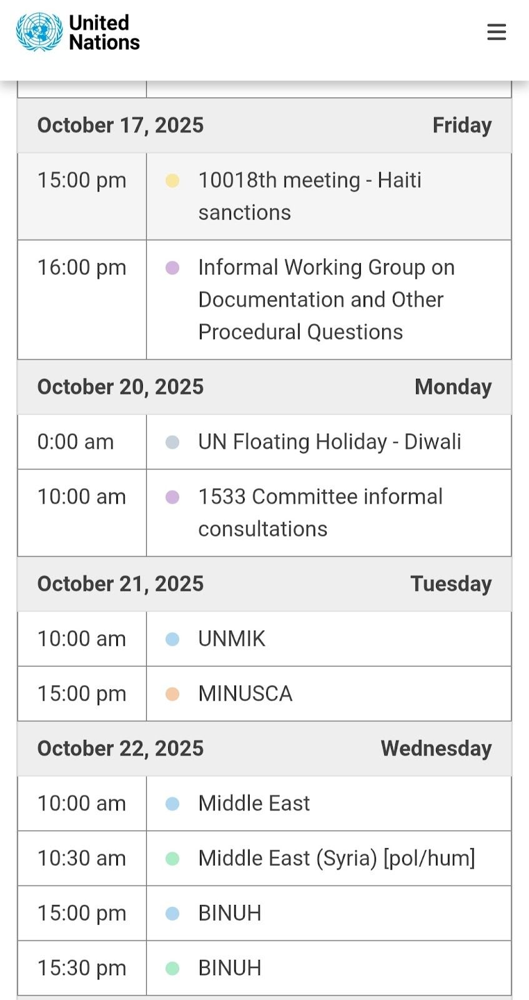
Task: Click the United Nations emblem logo
Action: pyautogui.click(x=39, y=32)
